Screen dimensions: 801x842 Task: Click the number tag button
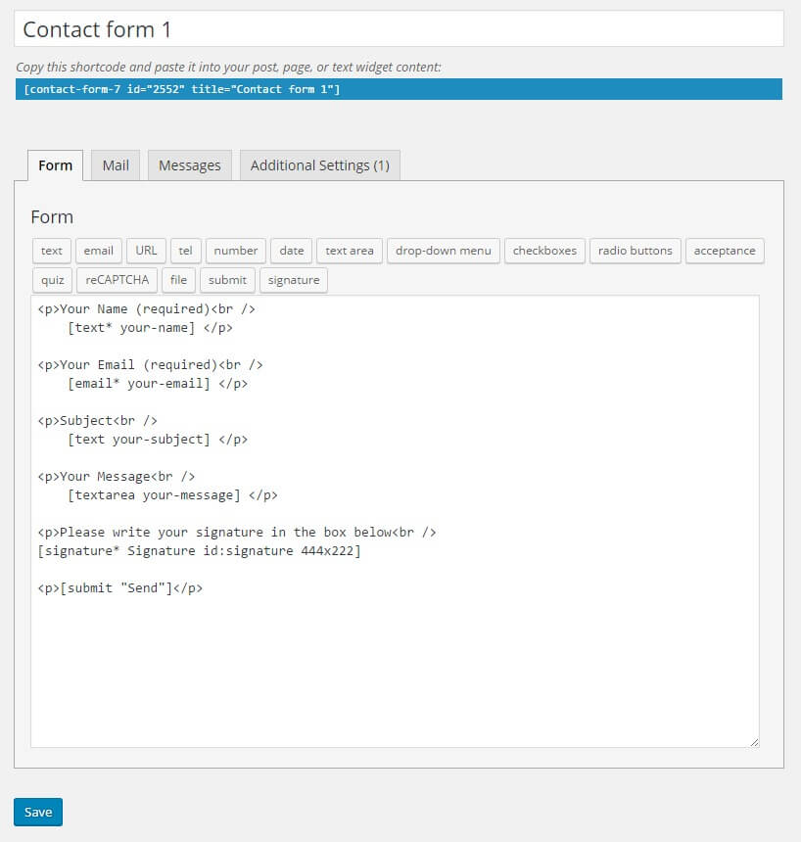[235, 251]
